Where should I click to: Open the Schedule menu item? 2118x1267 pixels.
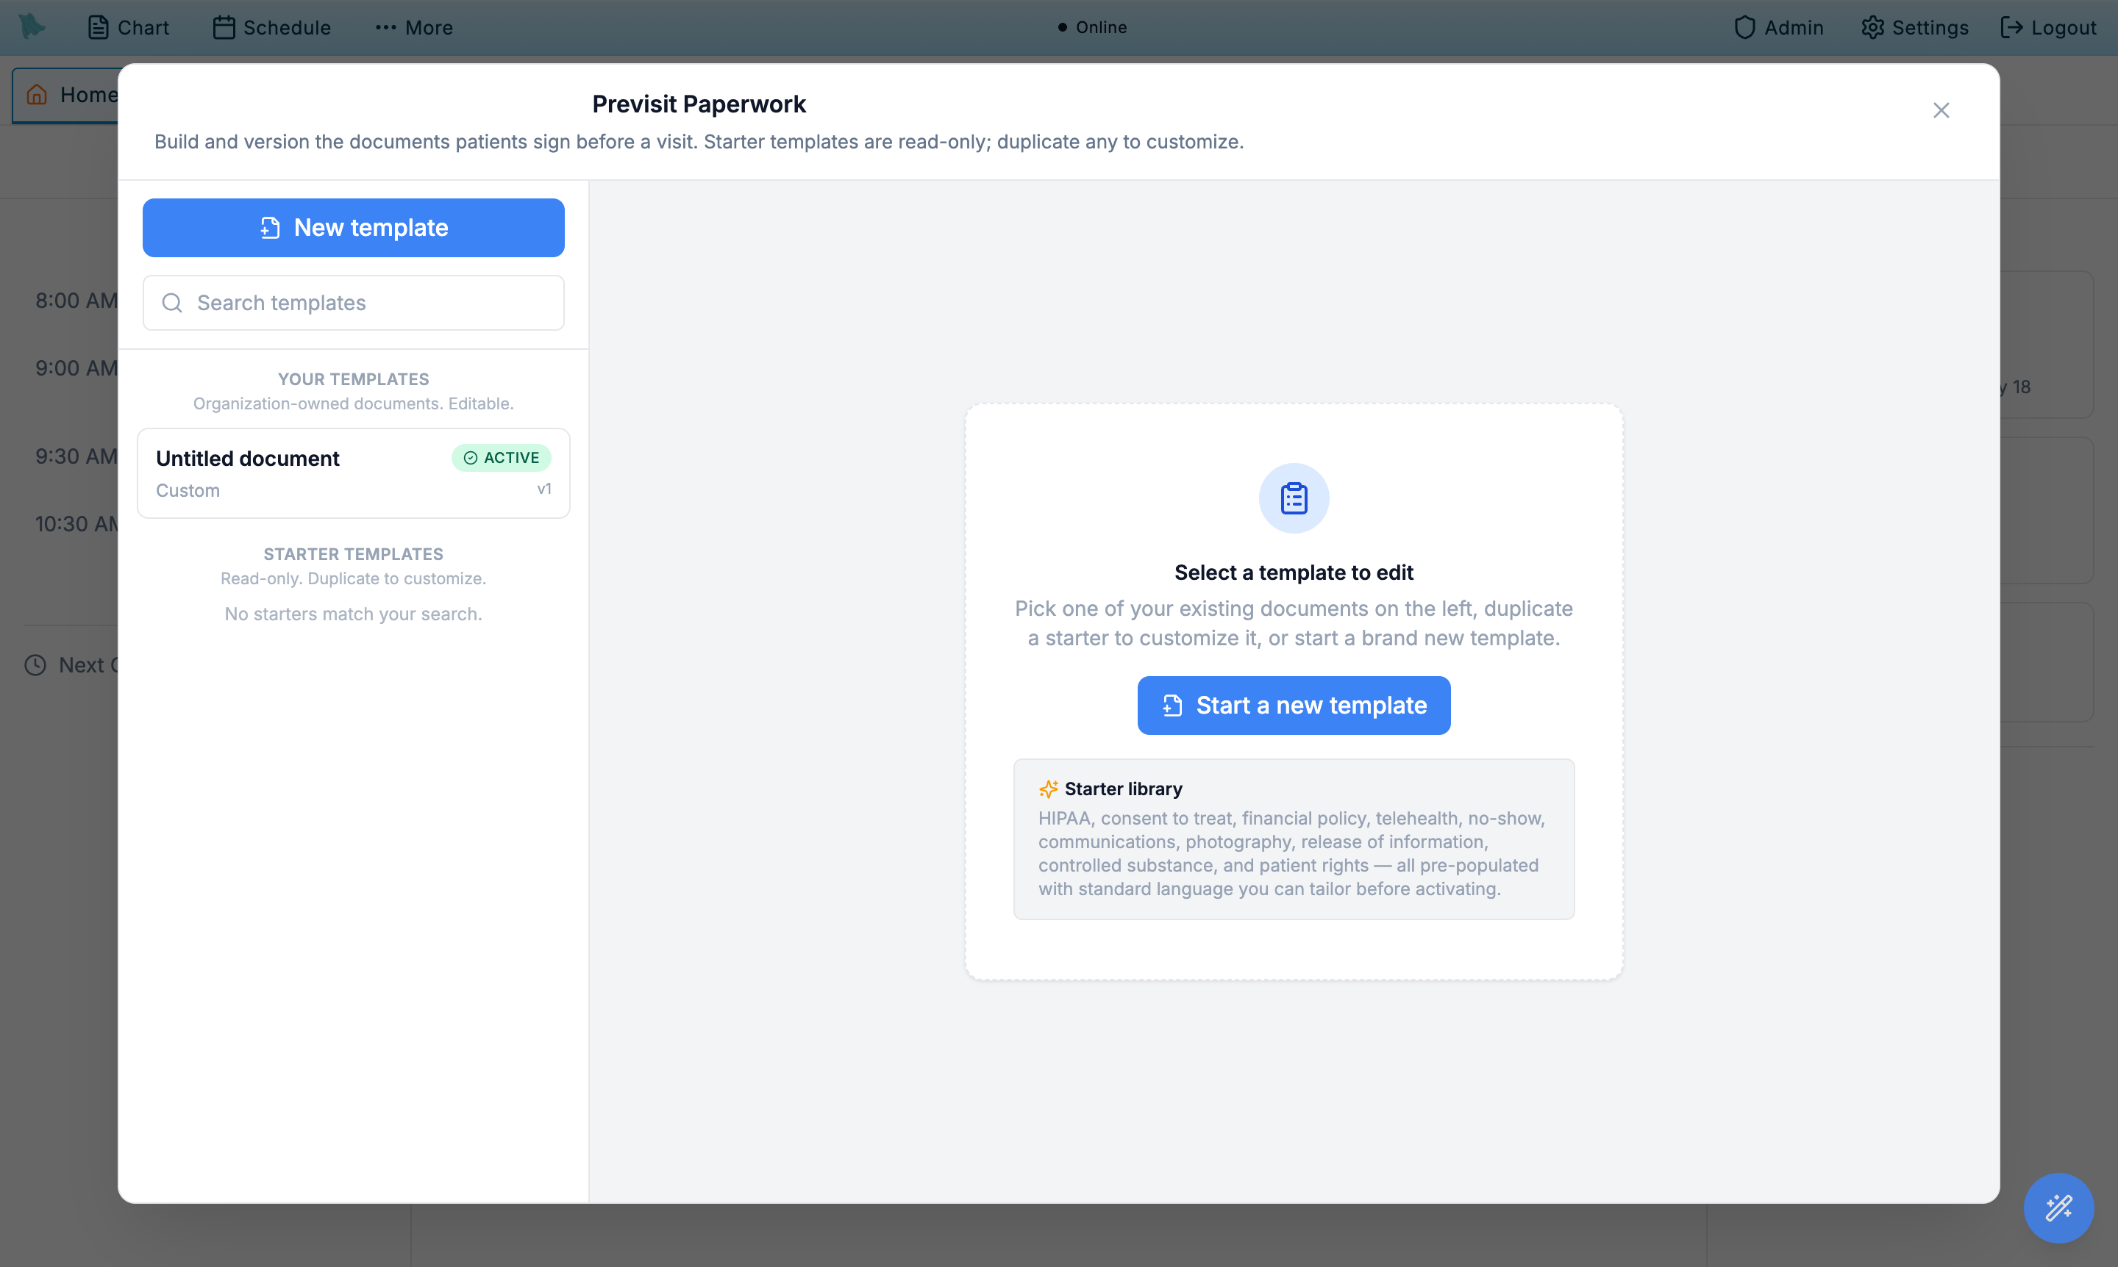pyautogui.click(x=271, y=27)
